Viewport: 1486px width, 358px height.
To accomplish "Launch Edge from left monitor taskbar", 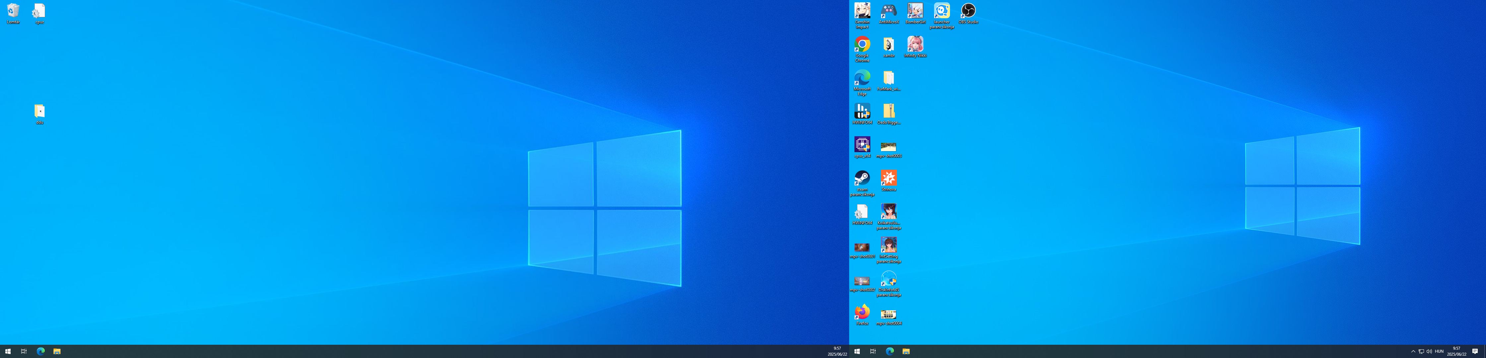I will click(40, 351).
